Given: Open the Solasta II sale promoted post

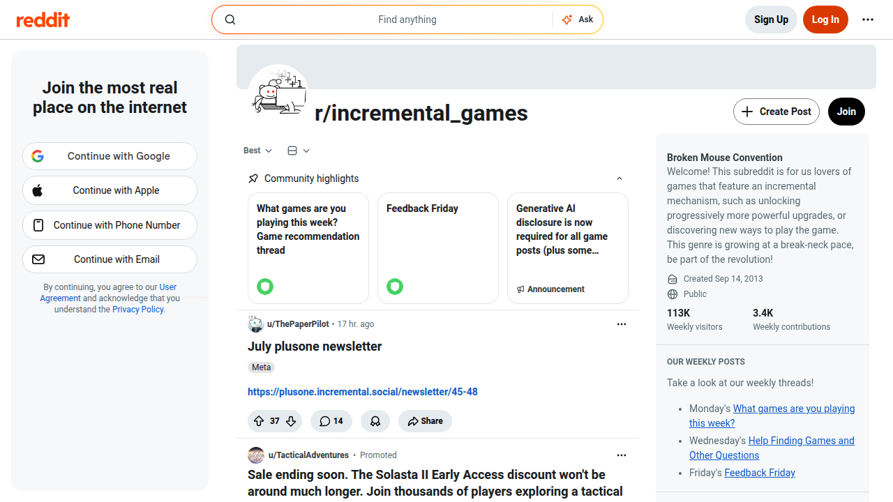Looking at the screenshot, I should pyautogui.click(x=435, y=483).
